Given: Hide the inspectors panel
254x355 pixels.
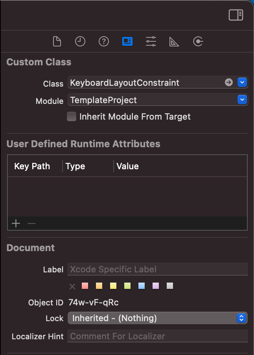Looking at the screenshot, I should click(235, 15).
